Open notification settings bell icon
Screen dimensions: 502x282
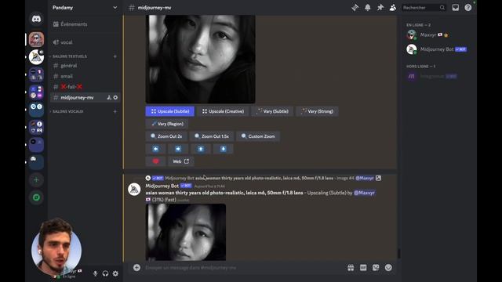coord(368,7)
